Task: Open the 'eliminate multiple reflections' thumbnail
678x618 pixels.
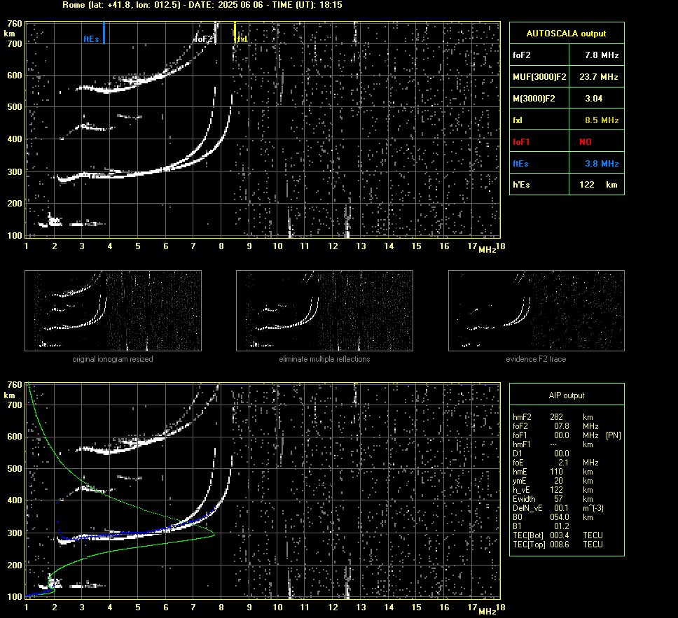Action: (x=324, y=311)
